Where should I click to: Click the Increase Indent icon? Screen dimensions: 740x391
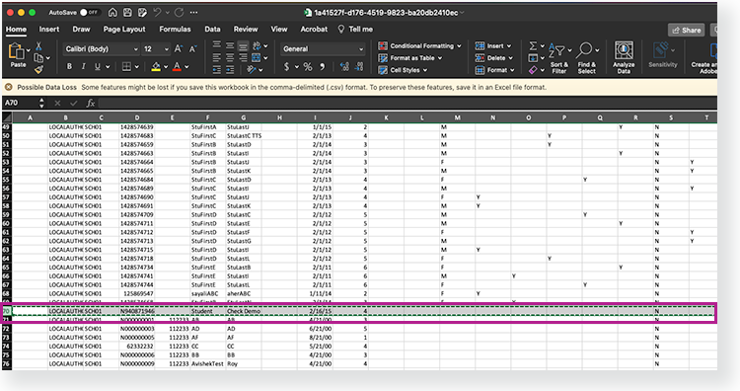[x=230, y=69]
